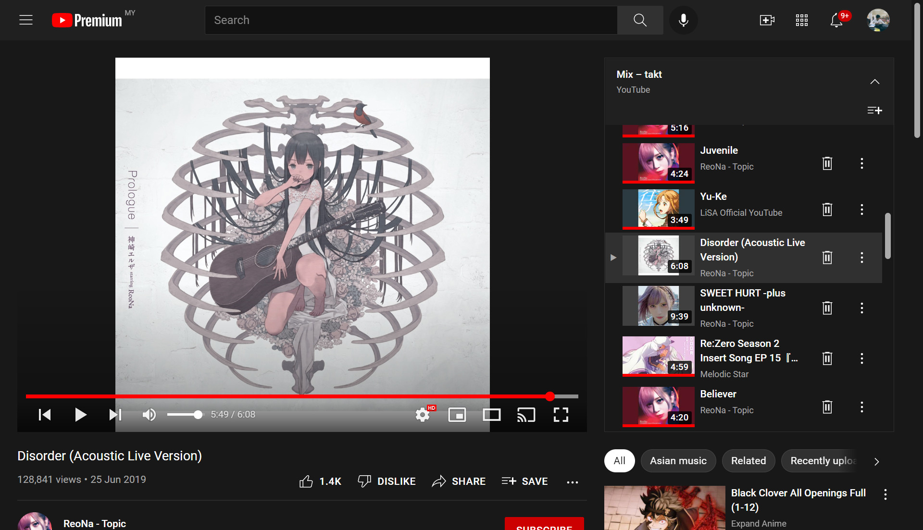Open the player settings gear
This screenshot has height=530, width=923.
[423, 415]
